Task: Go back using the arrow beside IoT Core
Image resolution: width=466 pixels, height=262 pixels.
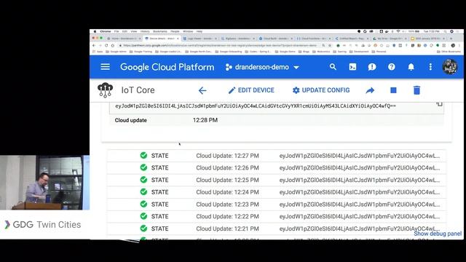Action: [x=202, y=90]
